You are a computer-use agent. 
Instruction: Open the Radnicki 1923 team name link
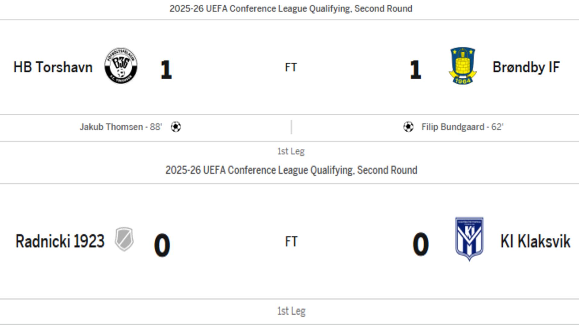tap(60, 241)
